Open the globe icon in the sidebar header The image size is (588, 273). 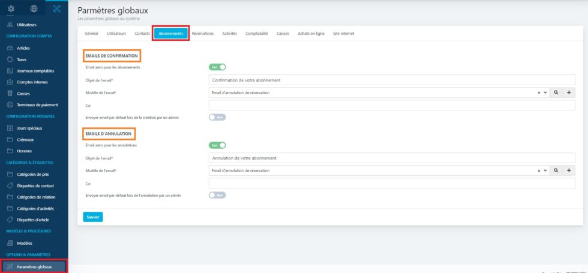(34, 8)
